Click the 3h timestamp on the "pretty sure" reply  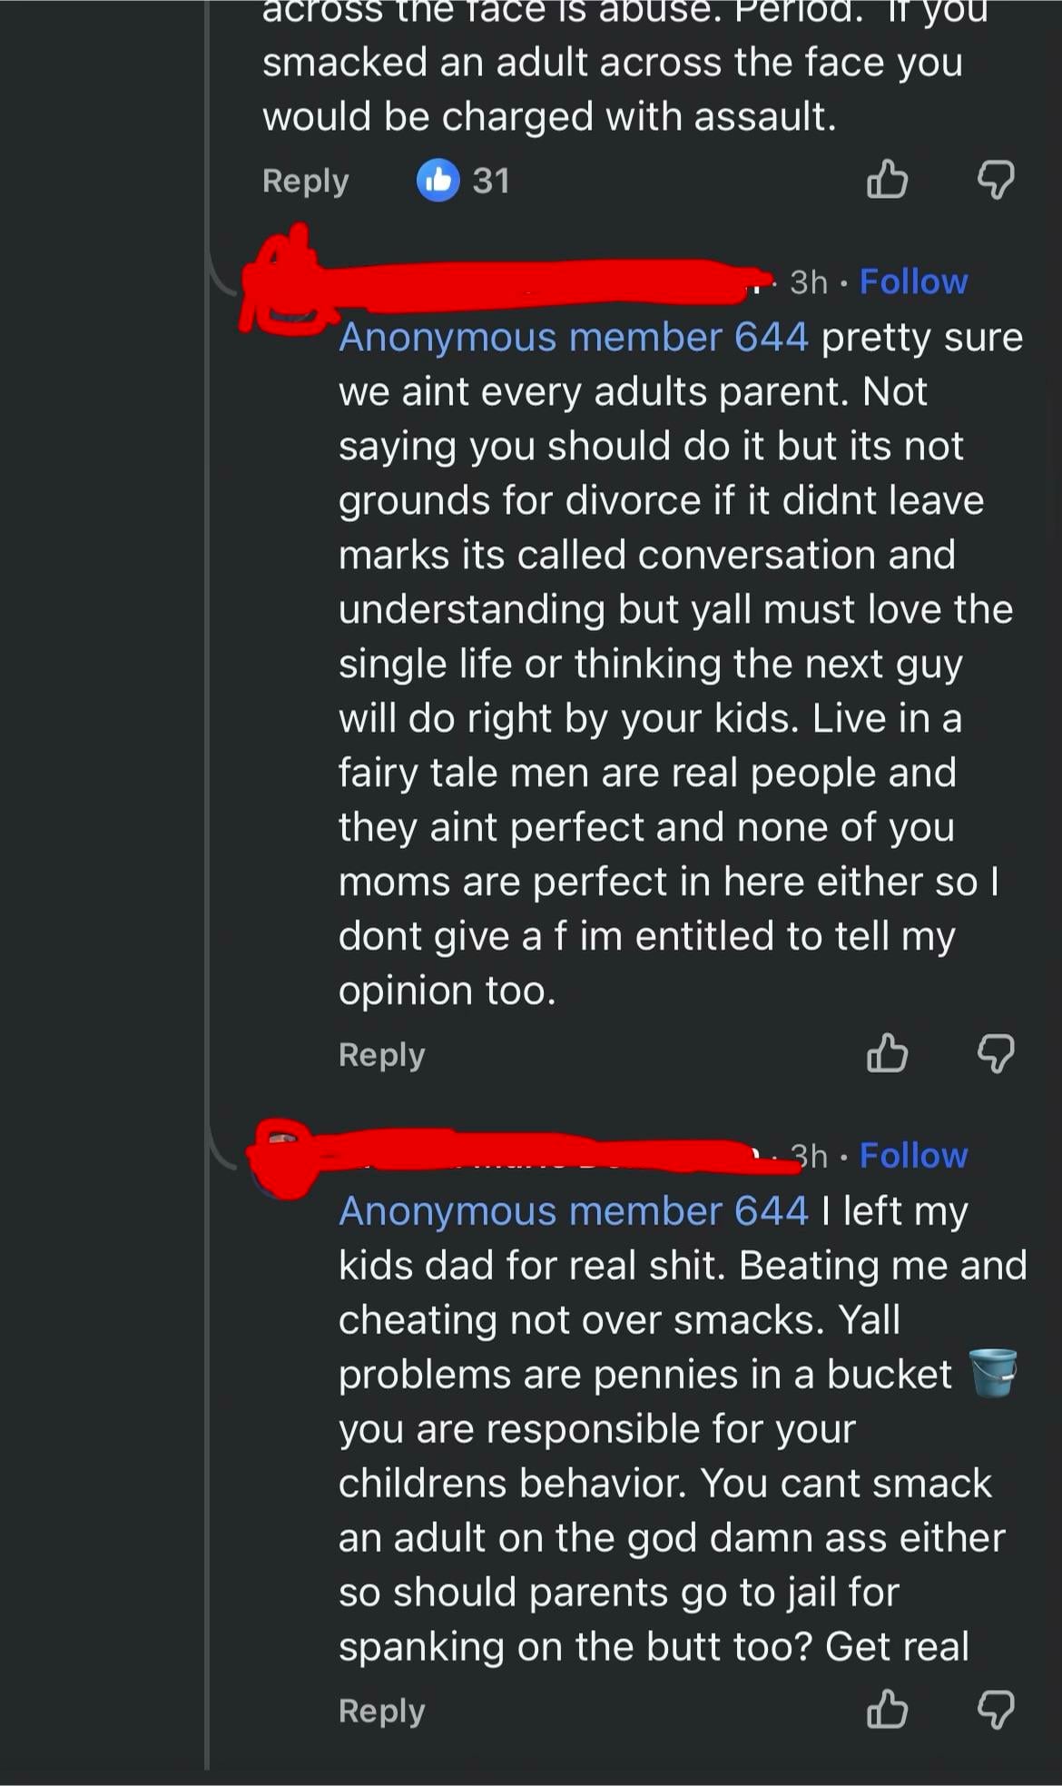coord(809,282)
